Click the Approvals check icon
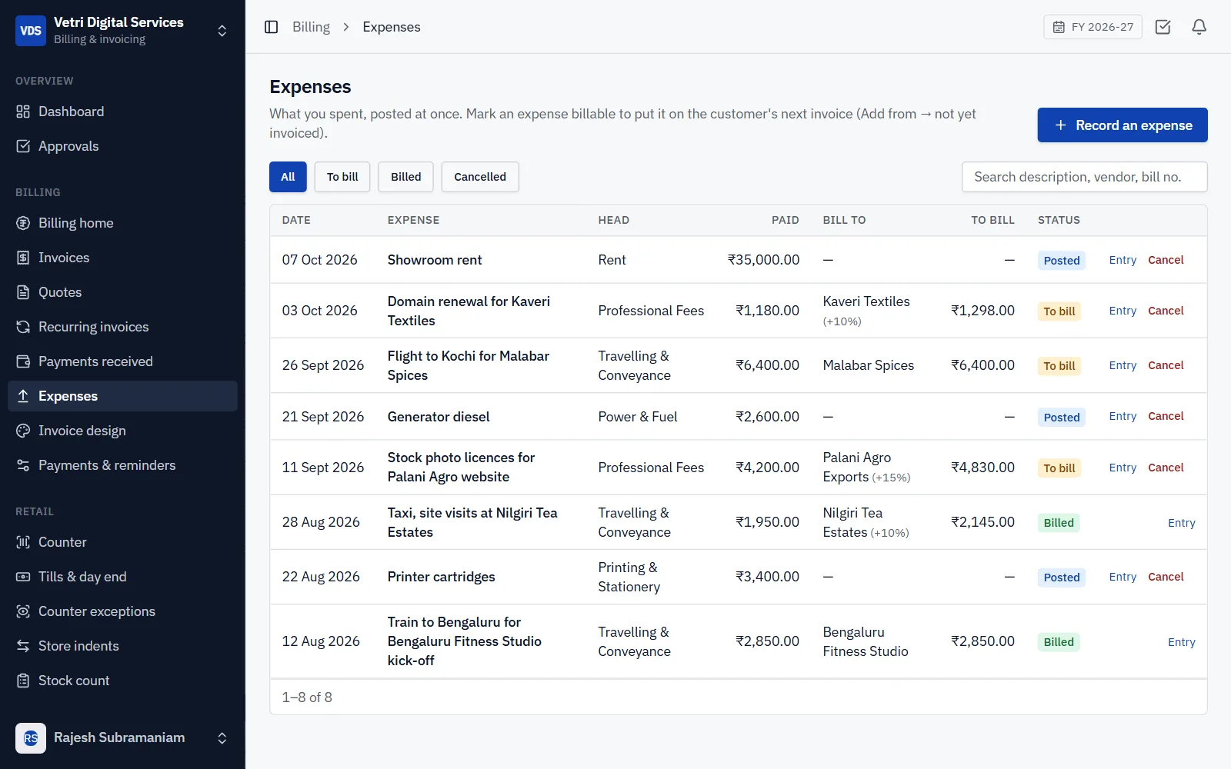This screenshot has width=1231, height=769. 23,146
